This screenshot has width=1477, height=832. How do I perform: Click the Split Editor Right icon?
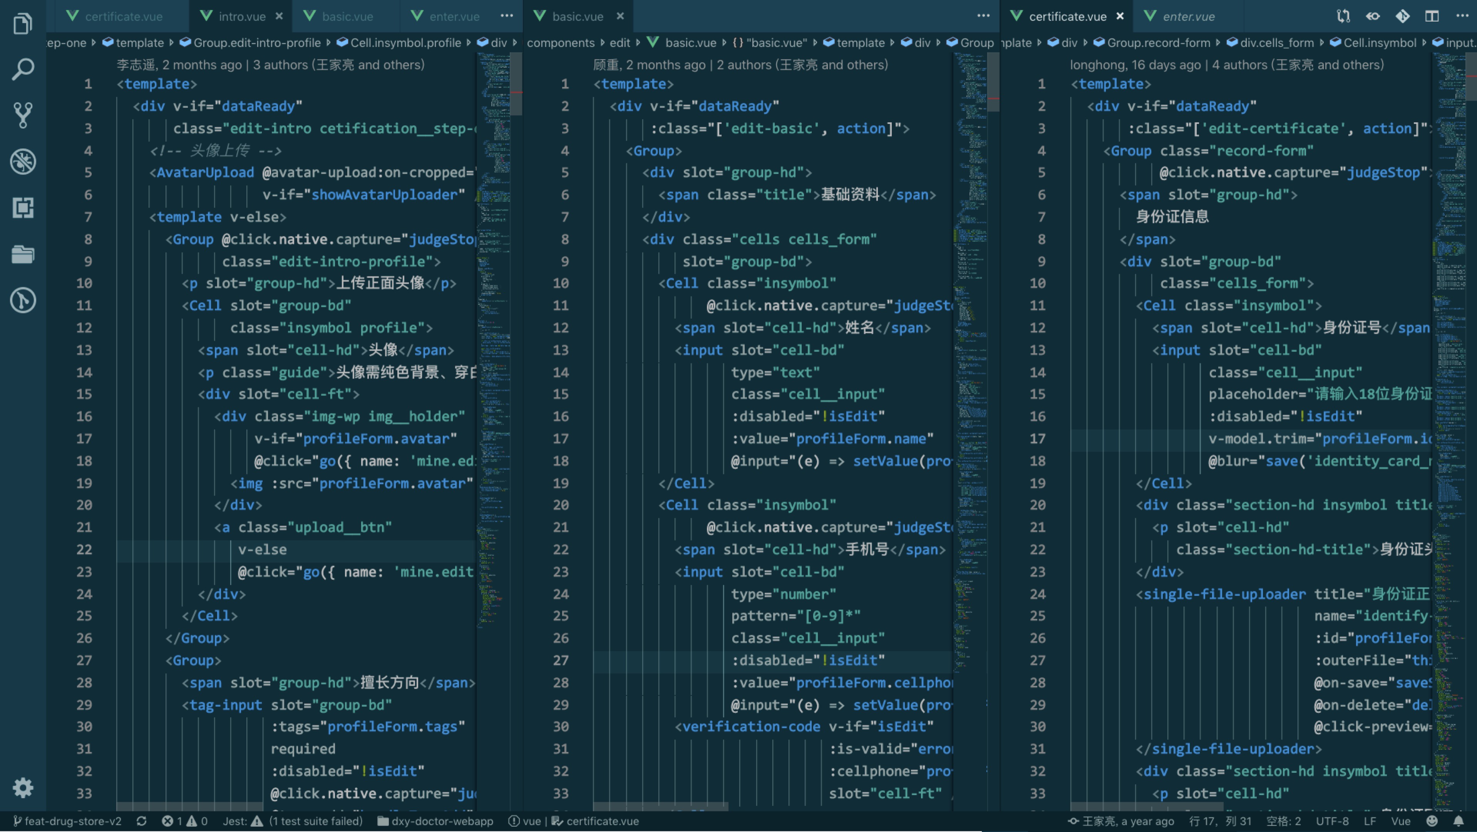click(x=1432, y=16)
